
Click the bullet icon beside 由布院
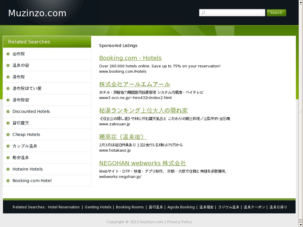(x=8, y=54)
